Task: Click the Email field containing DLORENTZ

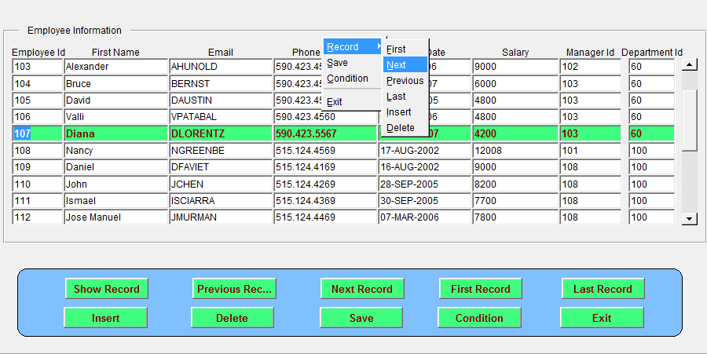Action: tap(221, 133)
